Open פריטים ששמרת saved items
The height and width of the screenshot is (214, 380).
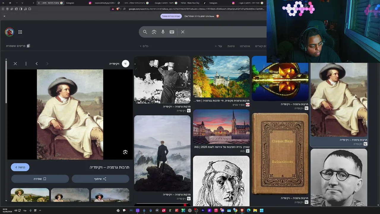coord(18,46)
